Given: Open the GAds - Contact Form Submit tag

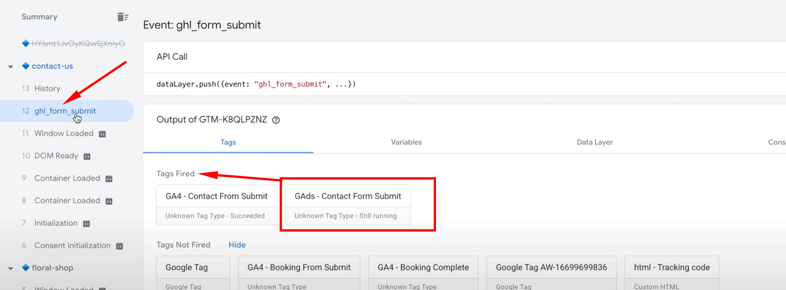Looking at the screenshot, I should pos(348,204).
